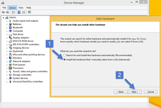
Task: Expand the Network adapters node
Action: pyautogui.click(x=7, y=61)
